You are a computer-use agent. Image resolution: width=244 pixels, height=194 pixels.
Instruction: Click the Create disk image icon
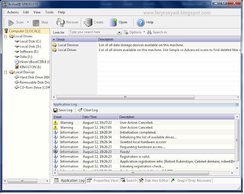[x=88, y=22]
